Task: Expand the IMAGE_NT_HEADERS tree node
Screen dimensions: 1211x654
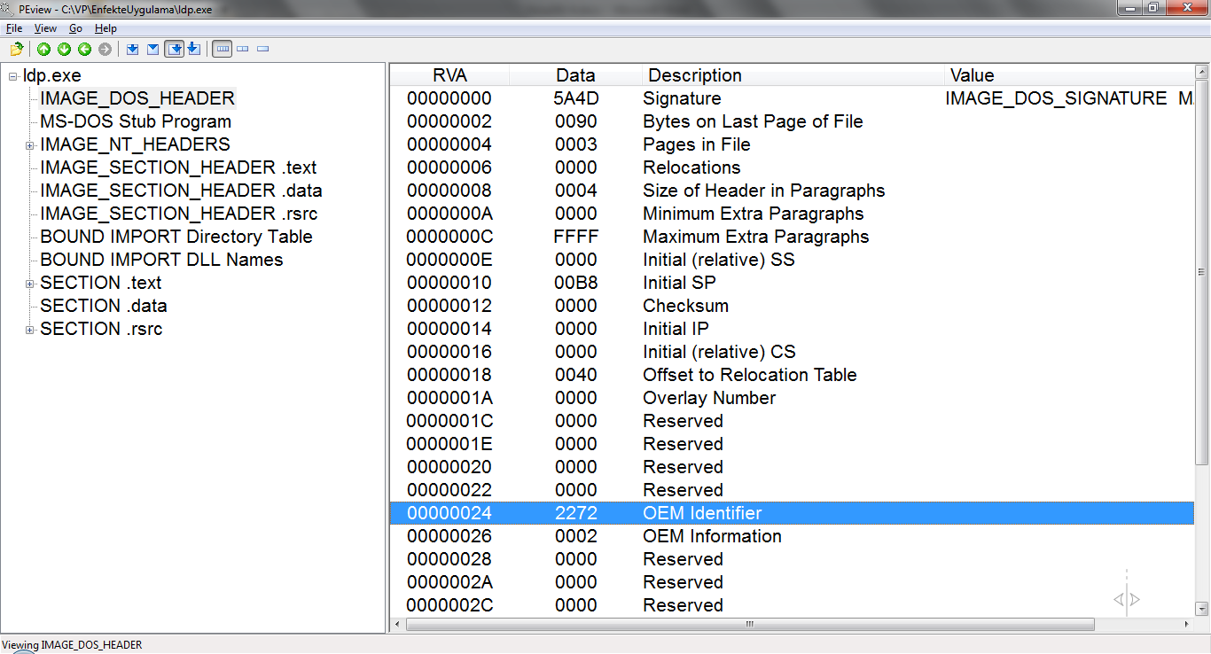Action: (29, 144)
